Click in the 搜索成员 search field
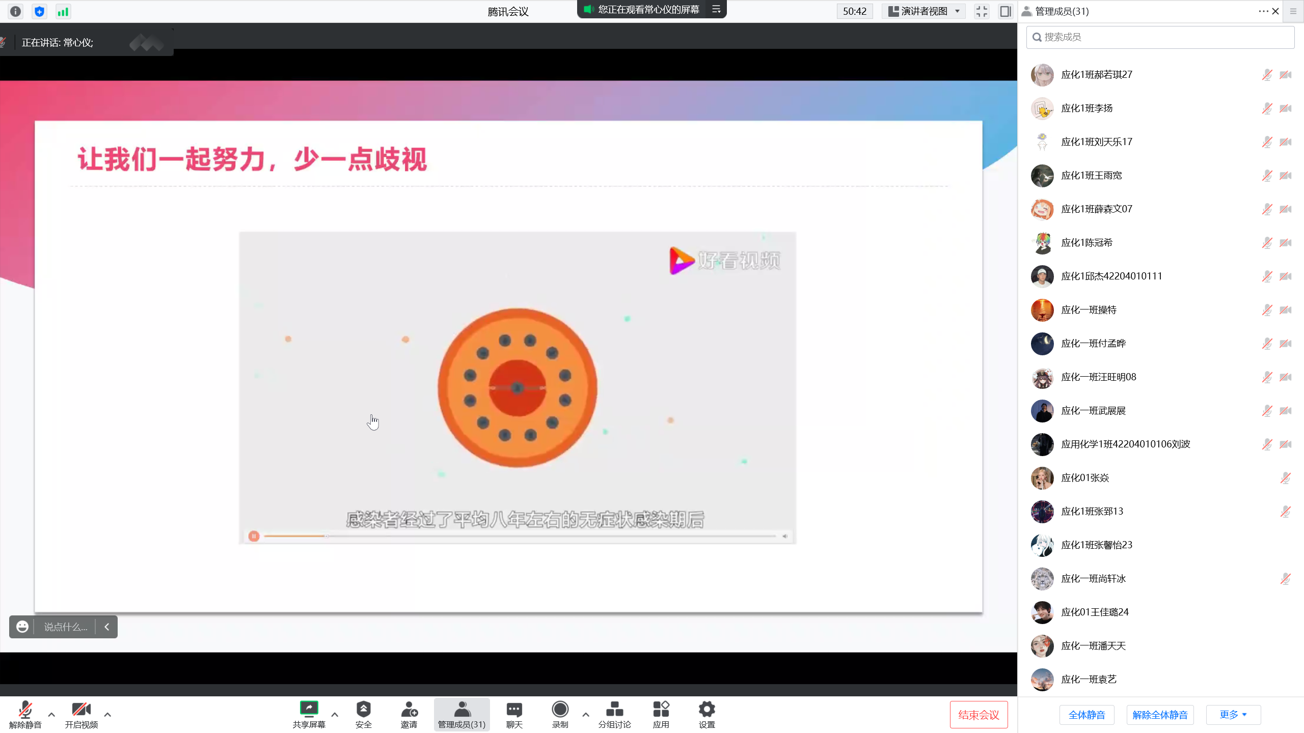This screenshot has height=733, width=1304. click(x=1161, y=37)
